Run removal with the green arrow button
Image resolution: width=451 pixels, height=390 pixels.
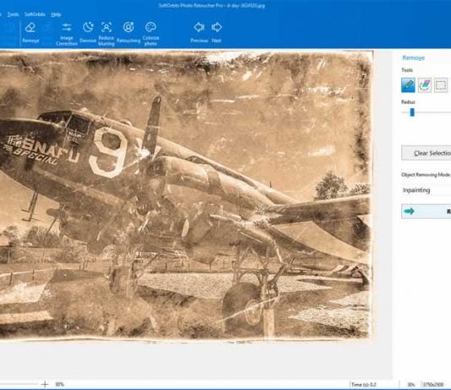[427, 212]
